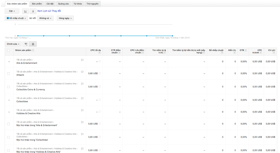Open the Chỉnh sửa edit button menu
Viewport: 280px width, 153px height.
13,44
